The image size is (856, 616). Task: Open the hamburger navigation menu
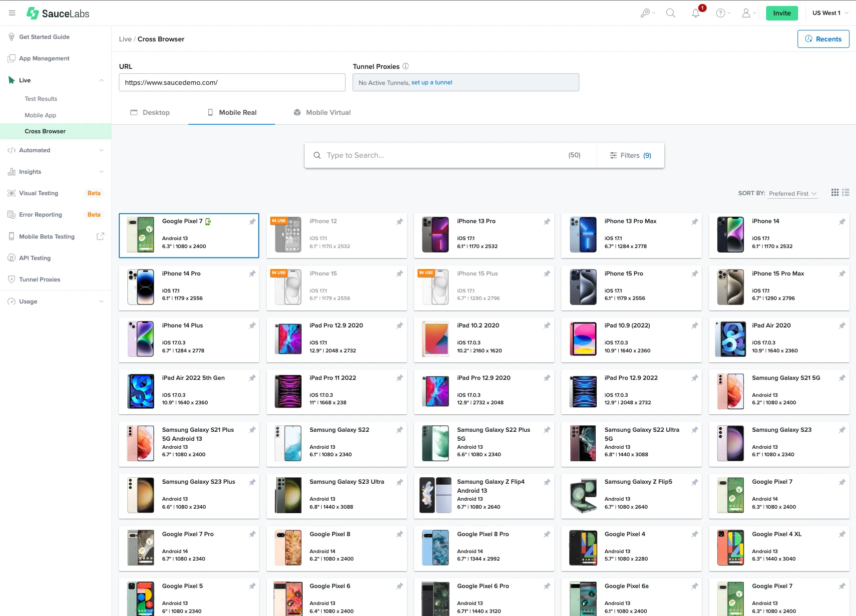(x=12, y=13)
